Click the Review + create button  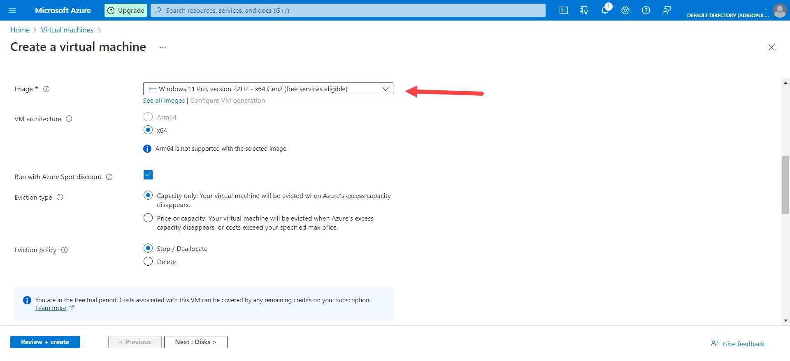(x=45, y=342)
